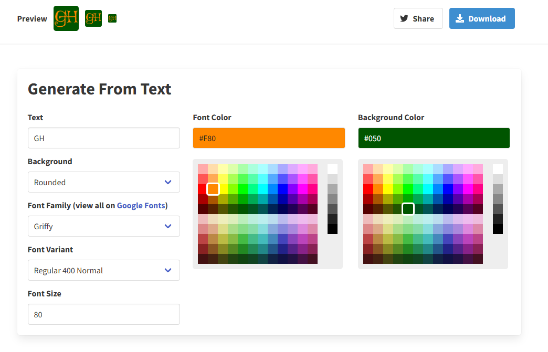Screen dimensions: 548x352
Task: Choose pure magenta in the Background Color palette
Action: coord(468,189)
